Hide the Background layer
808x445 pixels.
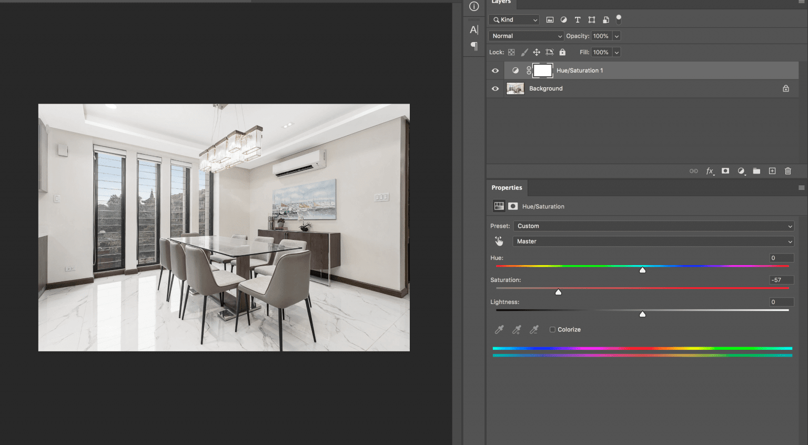click(x=494, y=88)
